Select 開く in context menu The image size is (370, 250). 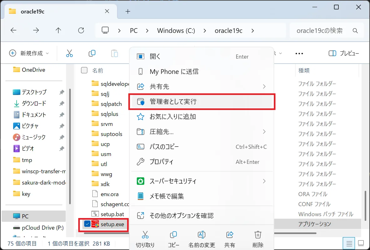pyautogui.click(x=202, y=56)
